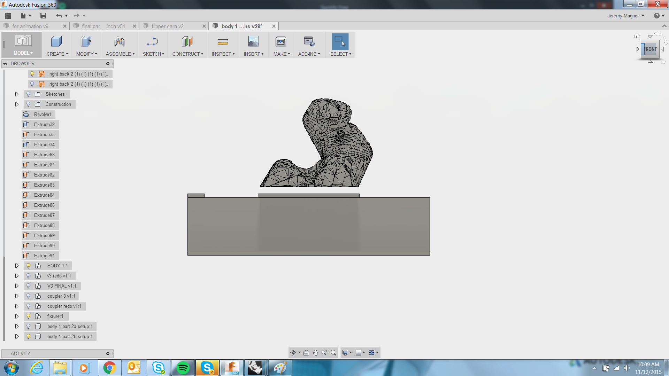Click the FRONT face of the ViewCube
Screen dimensions: 669x376
coord(650,49)
